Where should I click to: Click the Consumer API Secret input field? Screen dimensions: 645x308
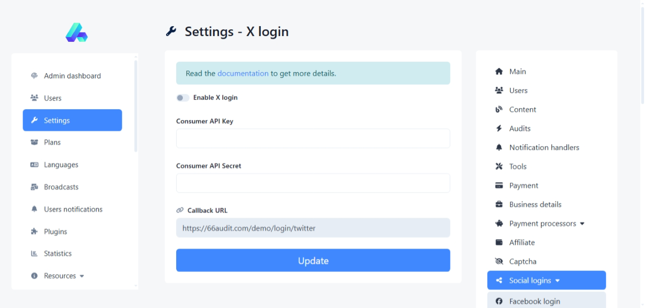[313, 183]
